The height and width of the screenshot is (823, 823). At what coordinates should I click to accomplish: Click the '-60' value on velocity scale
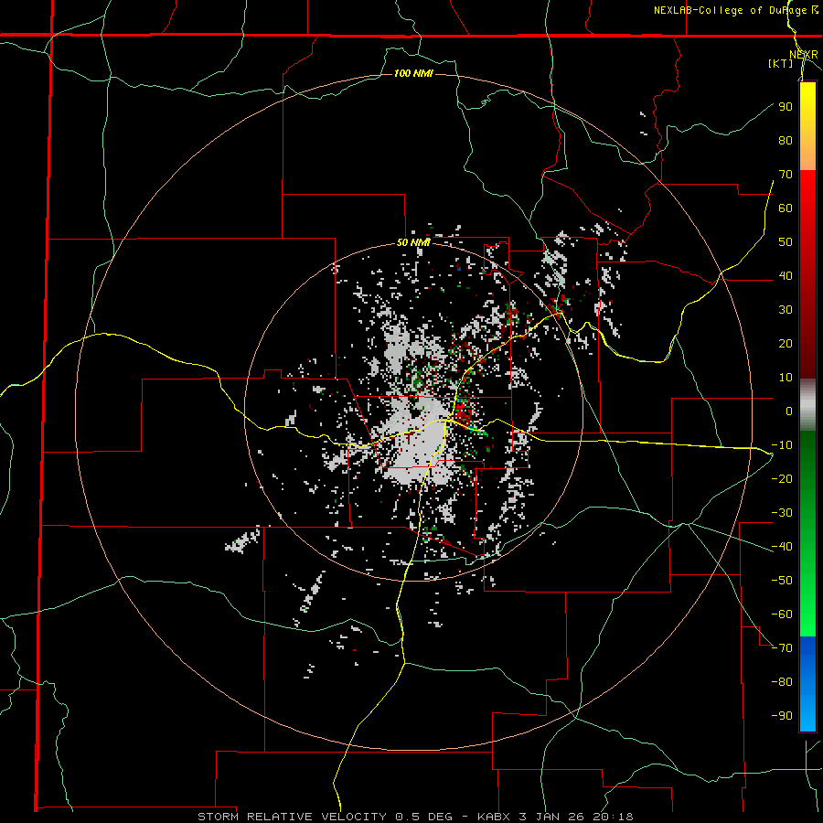(782, 615)
